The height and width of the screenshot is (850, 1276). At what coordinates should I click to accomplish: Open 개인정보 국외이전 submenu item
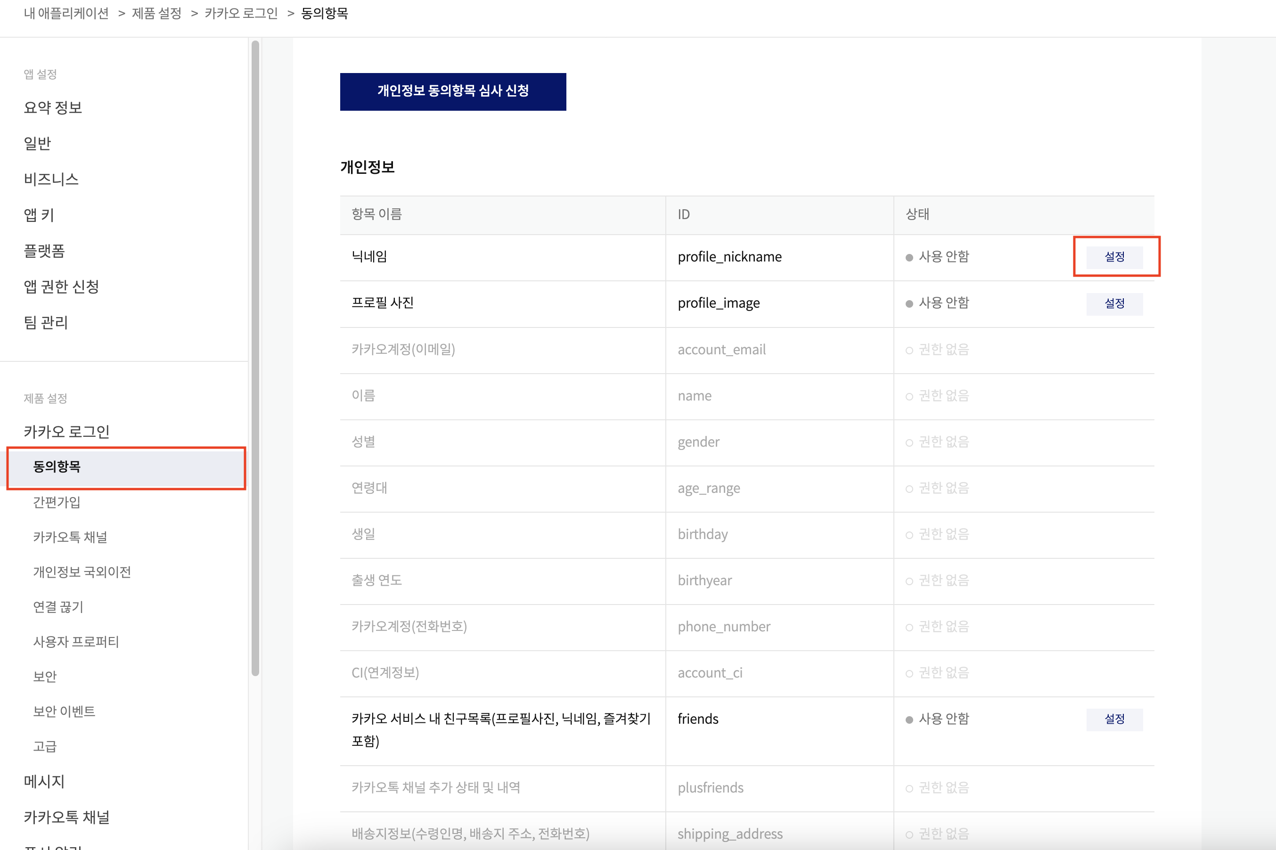click(82, 572)
